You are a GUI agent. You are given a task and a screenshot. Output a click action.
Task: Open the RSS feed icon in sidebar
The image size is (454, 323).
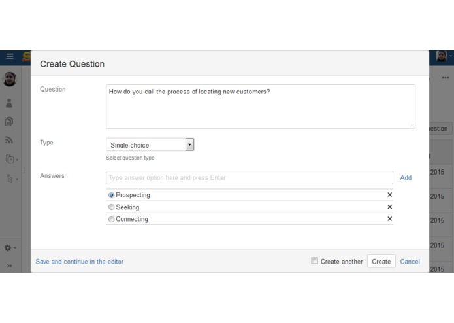click(9, 140)
